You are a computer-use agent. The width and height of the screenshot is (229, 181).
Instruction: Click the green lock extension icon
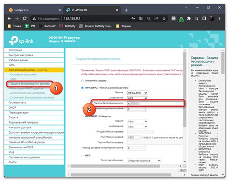(x=181, y=19)
